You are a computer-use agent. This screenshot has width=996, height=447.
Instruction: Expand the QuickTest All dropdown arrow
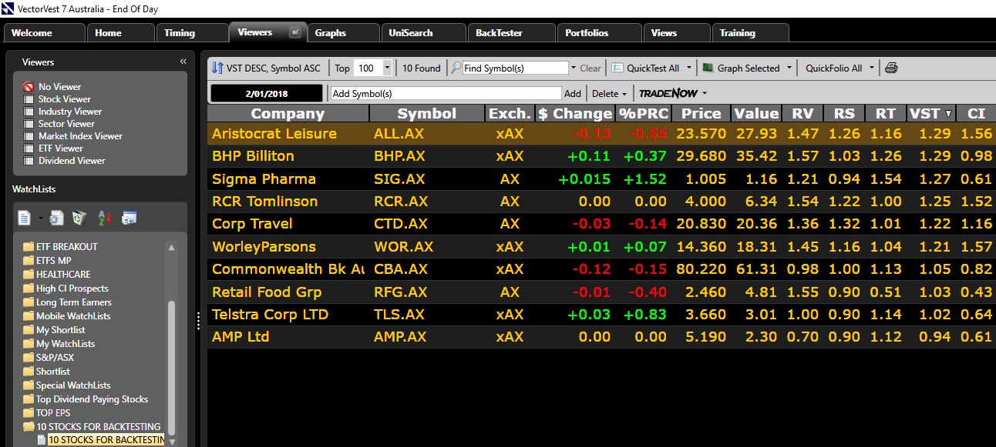click(689, 68)
